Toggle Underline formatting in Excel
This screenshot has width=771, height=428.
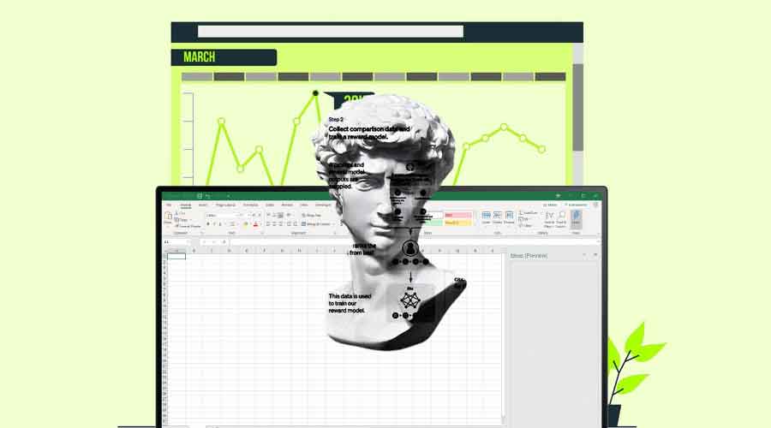coord(220,224)
